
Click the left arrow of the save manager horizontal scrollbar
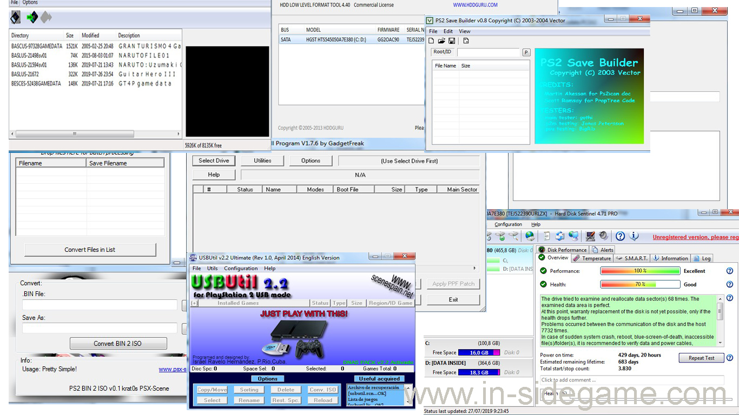click(x=12, y=134)
